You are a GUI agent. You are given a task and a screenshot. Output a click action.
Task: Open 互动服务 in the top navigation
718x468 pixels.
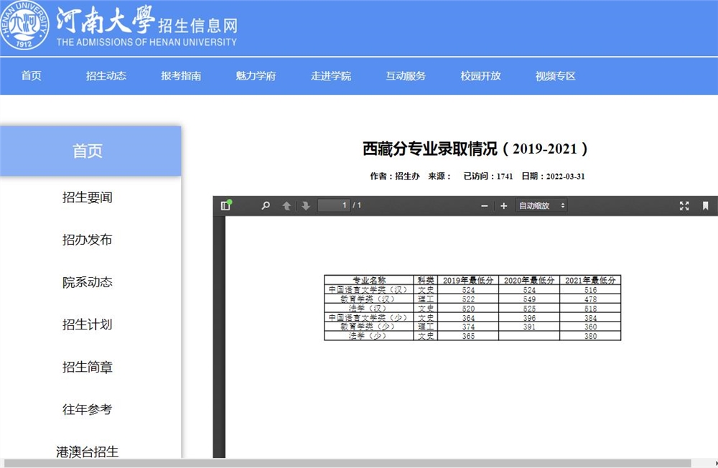[406, 76]
